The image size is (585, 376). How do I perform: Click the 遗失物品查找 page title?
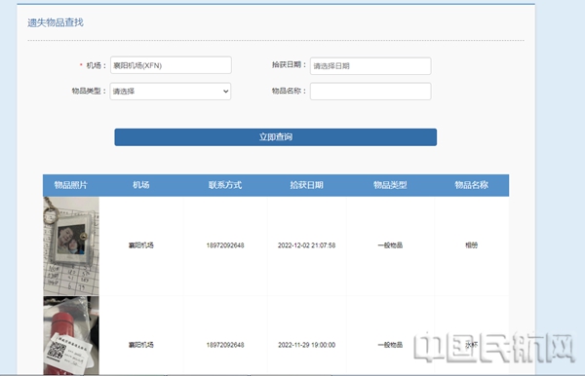56,22
